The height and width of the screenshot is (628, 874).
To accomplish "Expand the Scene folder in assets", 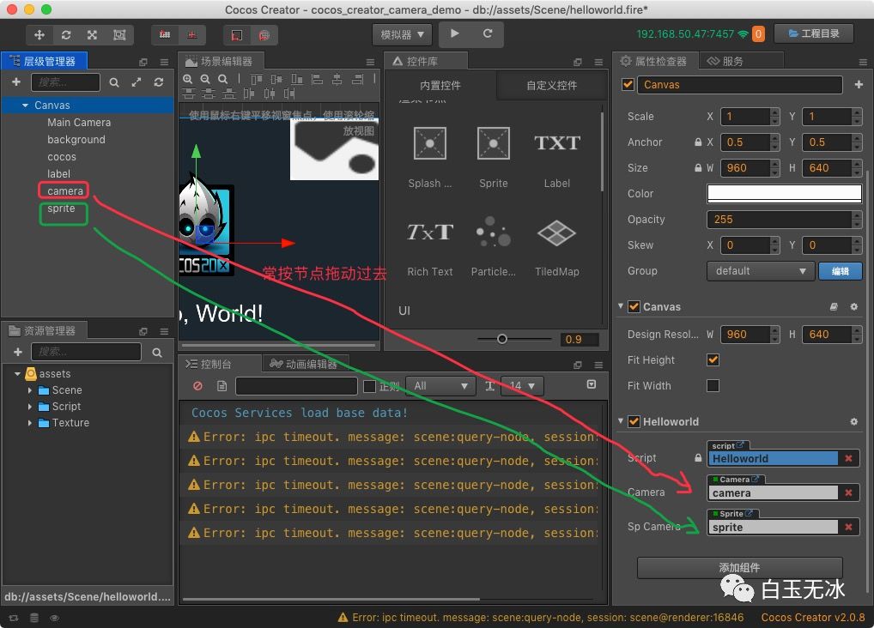I will point(29,390).
